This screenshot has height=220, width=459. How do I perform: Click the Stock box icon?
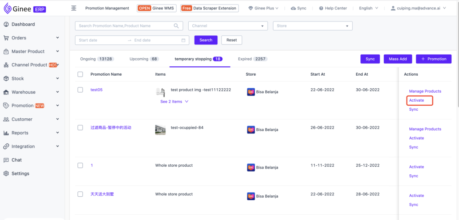tap(6, 78)
